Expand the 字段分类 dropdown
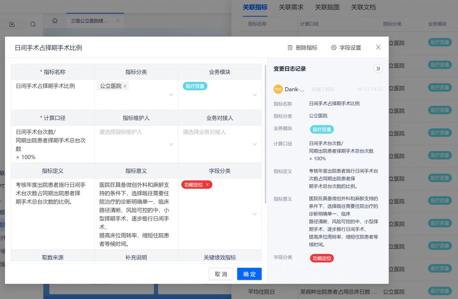458x299 pixels. [254, 214]
